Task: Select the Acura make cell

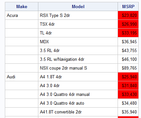Action: point(22,15)
